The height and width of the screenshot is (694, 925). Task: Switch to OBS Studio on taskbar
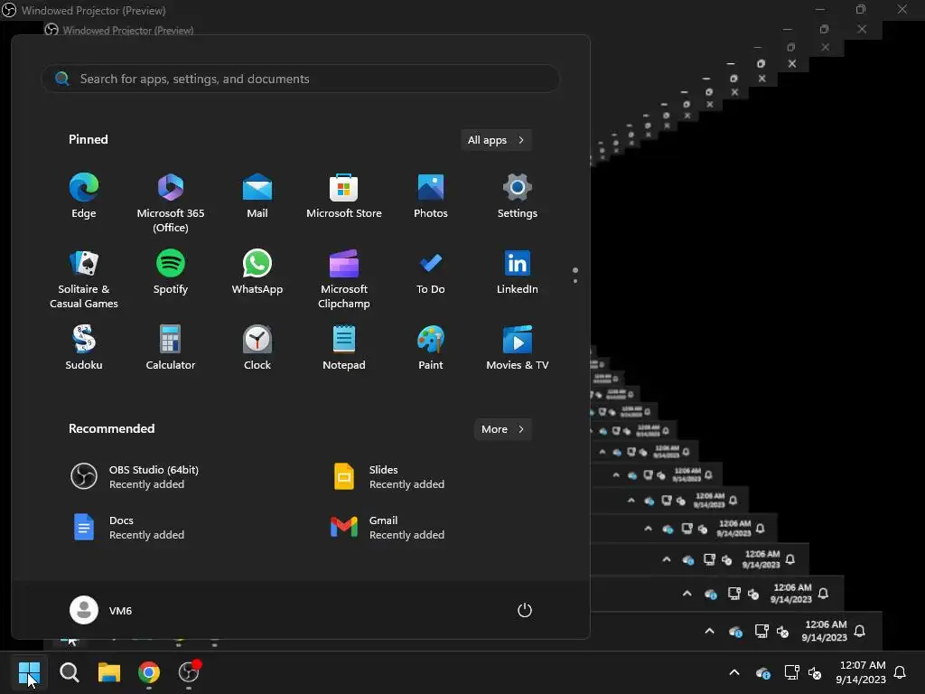tap(189, 672)
